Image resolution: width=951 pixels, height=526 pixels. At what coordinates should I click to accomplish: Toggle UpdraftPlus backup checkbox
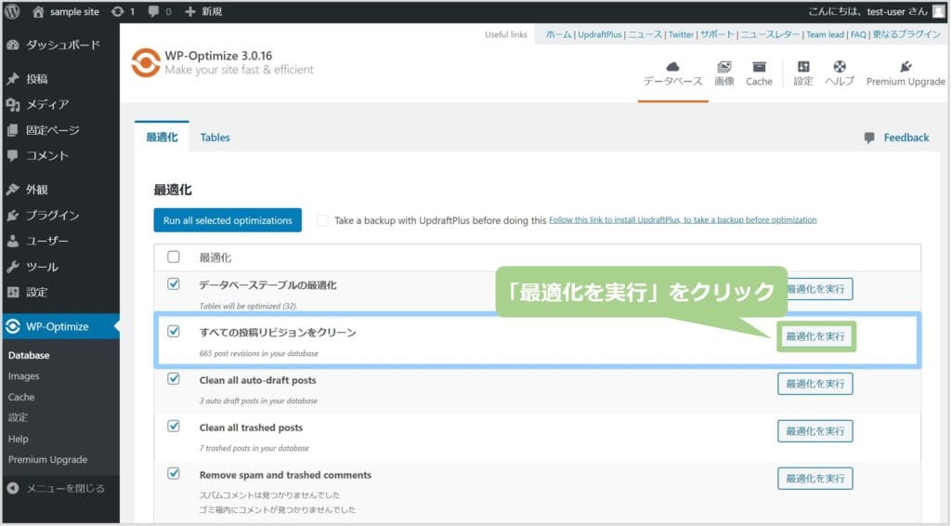322,220
